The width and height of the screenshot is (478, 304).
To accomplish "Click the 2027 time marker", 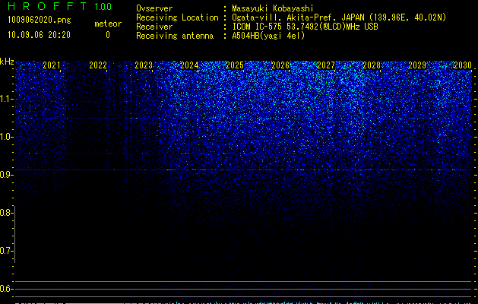I will [x=326, y=65].
